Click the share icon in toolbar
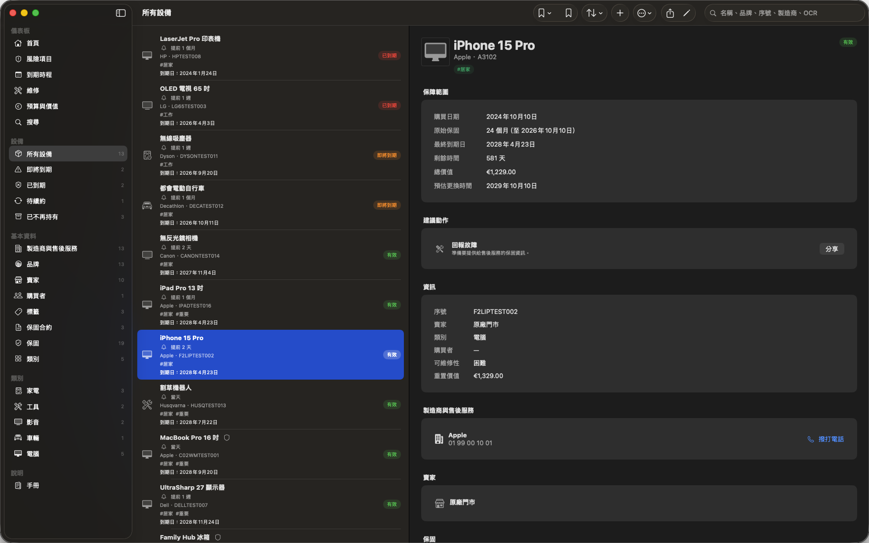 [x=670, y=13]
